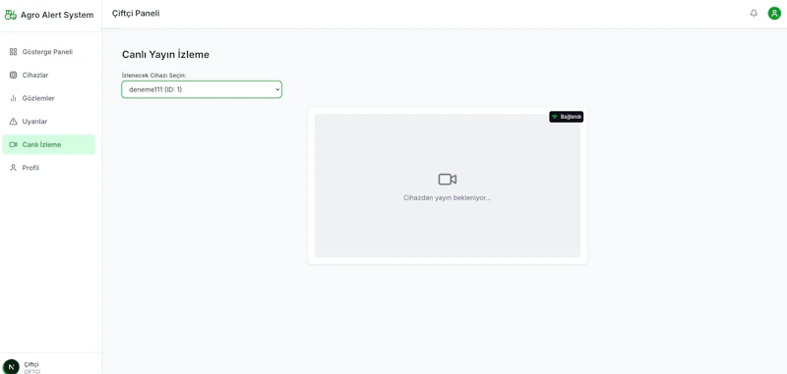Viewport: 787px width, 374px height.
Task: Navigate to Uyarılar
Action: (x=48, y=121)
